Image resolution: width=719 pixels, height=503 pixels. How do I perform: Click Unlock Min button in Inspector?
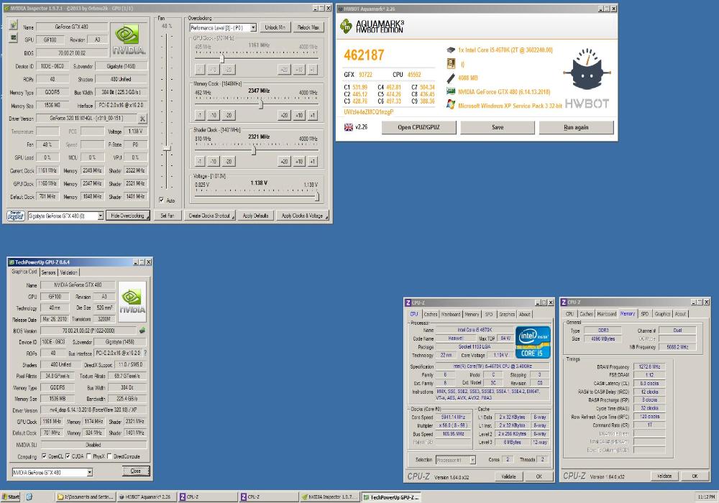point(275,27)
